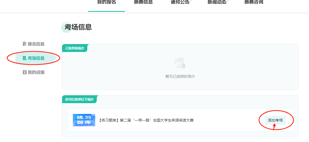Select 考场信息 label in the left sidebar
The image size is (309, 142).
tap(36, 58)
